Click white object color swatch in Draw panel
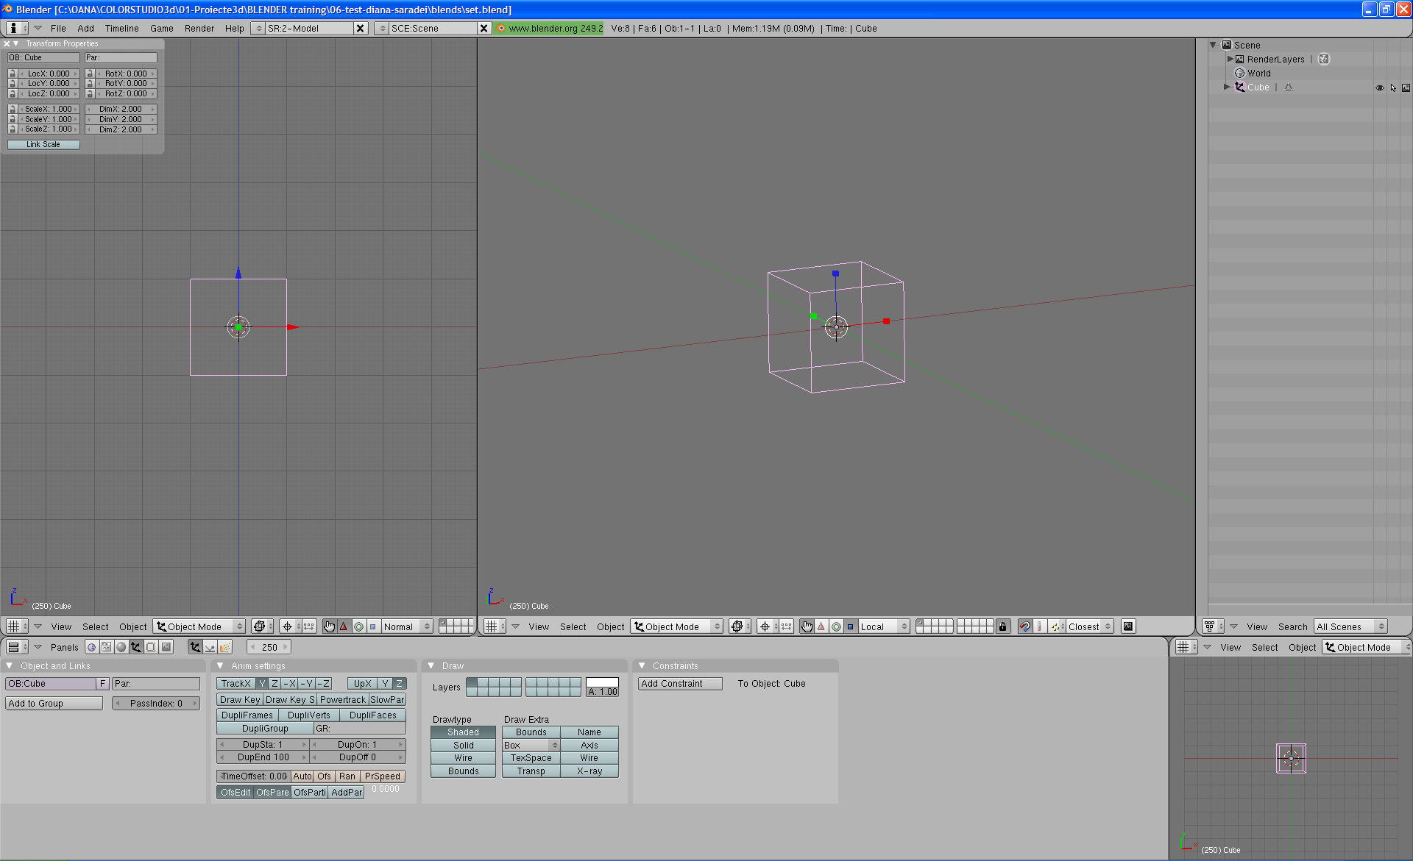This screenshot has width=1413, height=861. point(603,682)
